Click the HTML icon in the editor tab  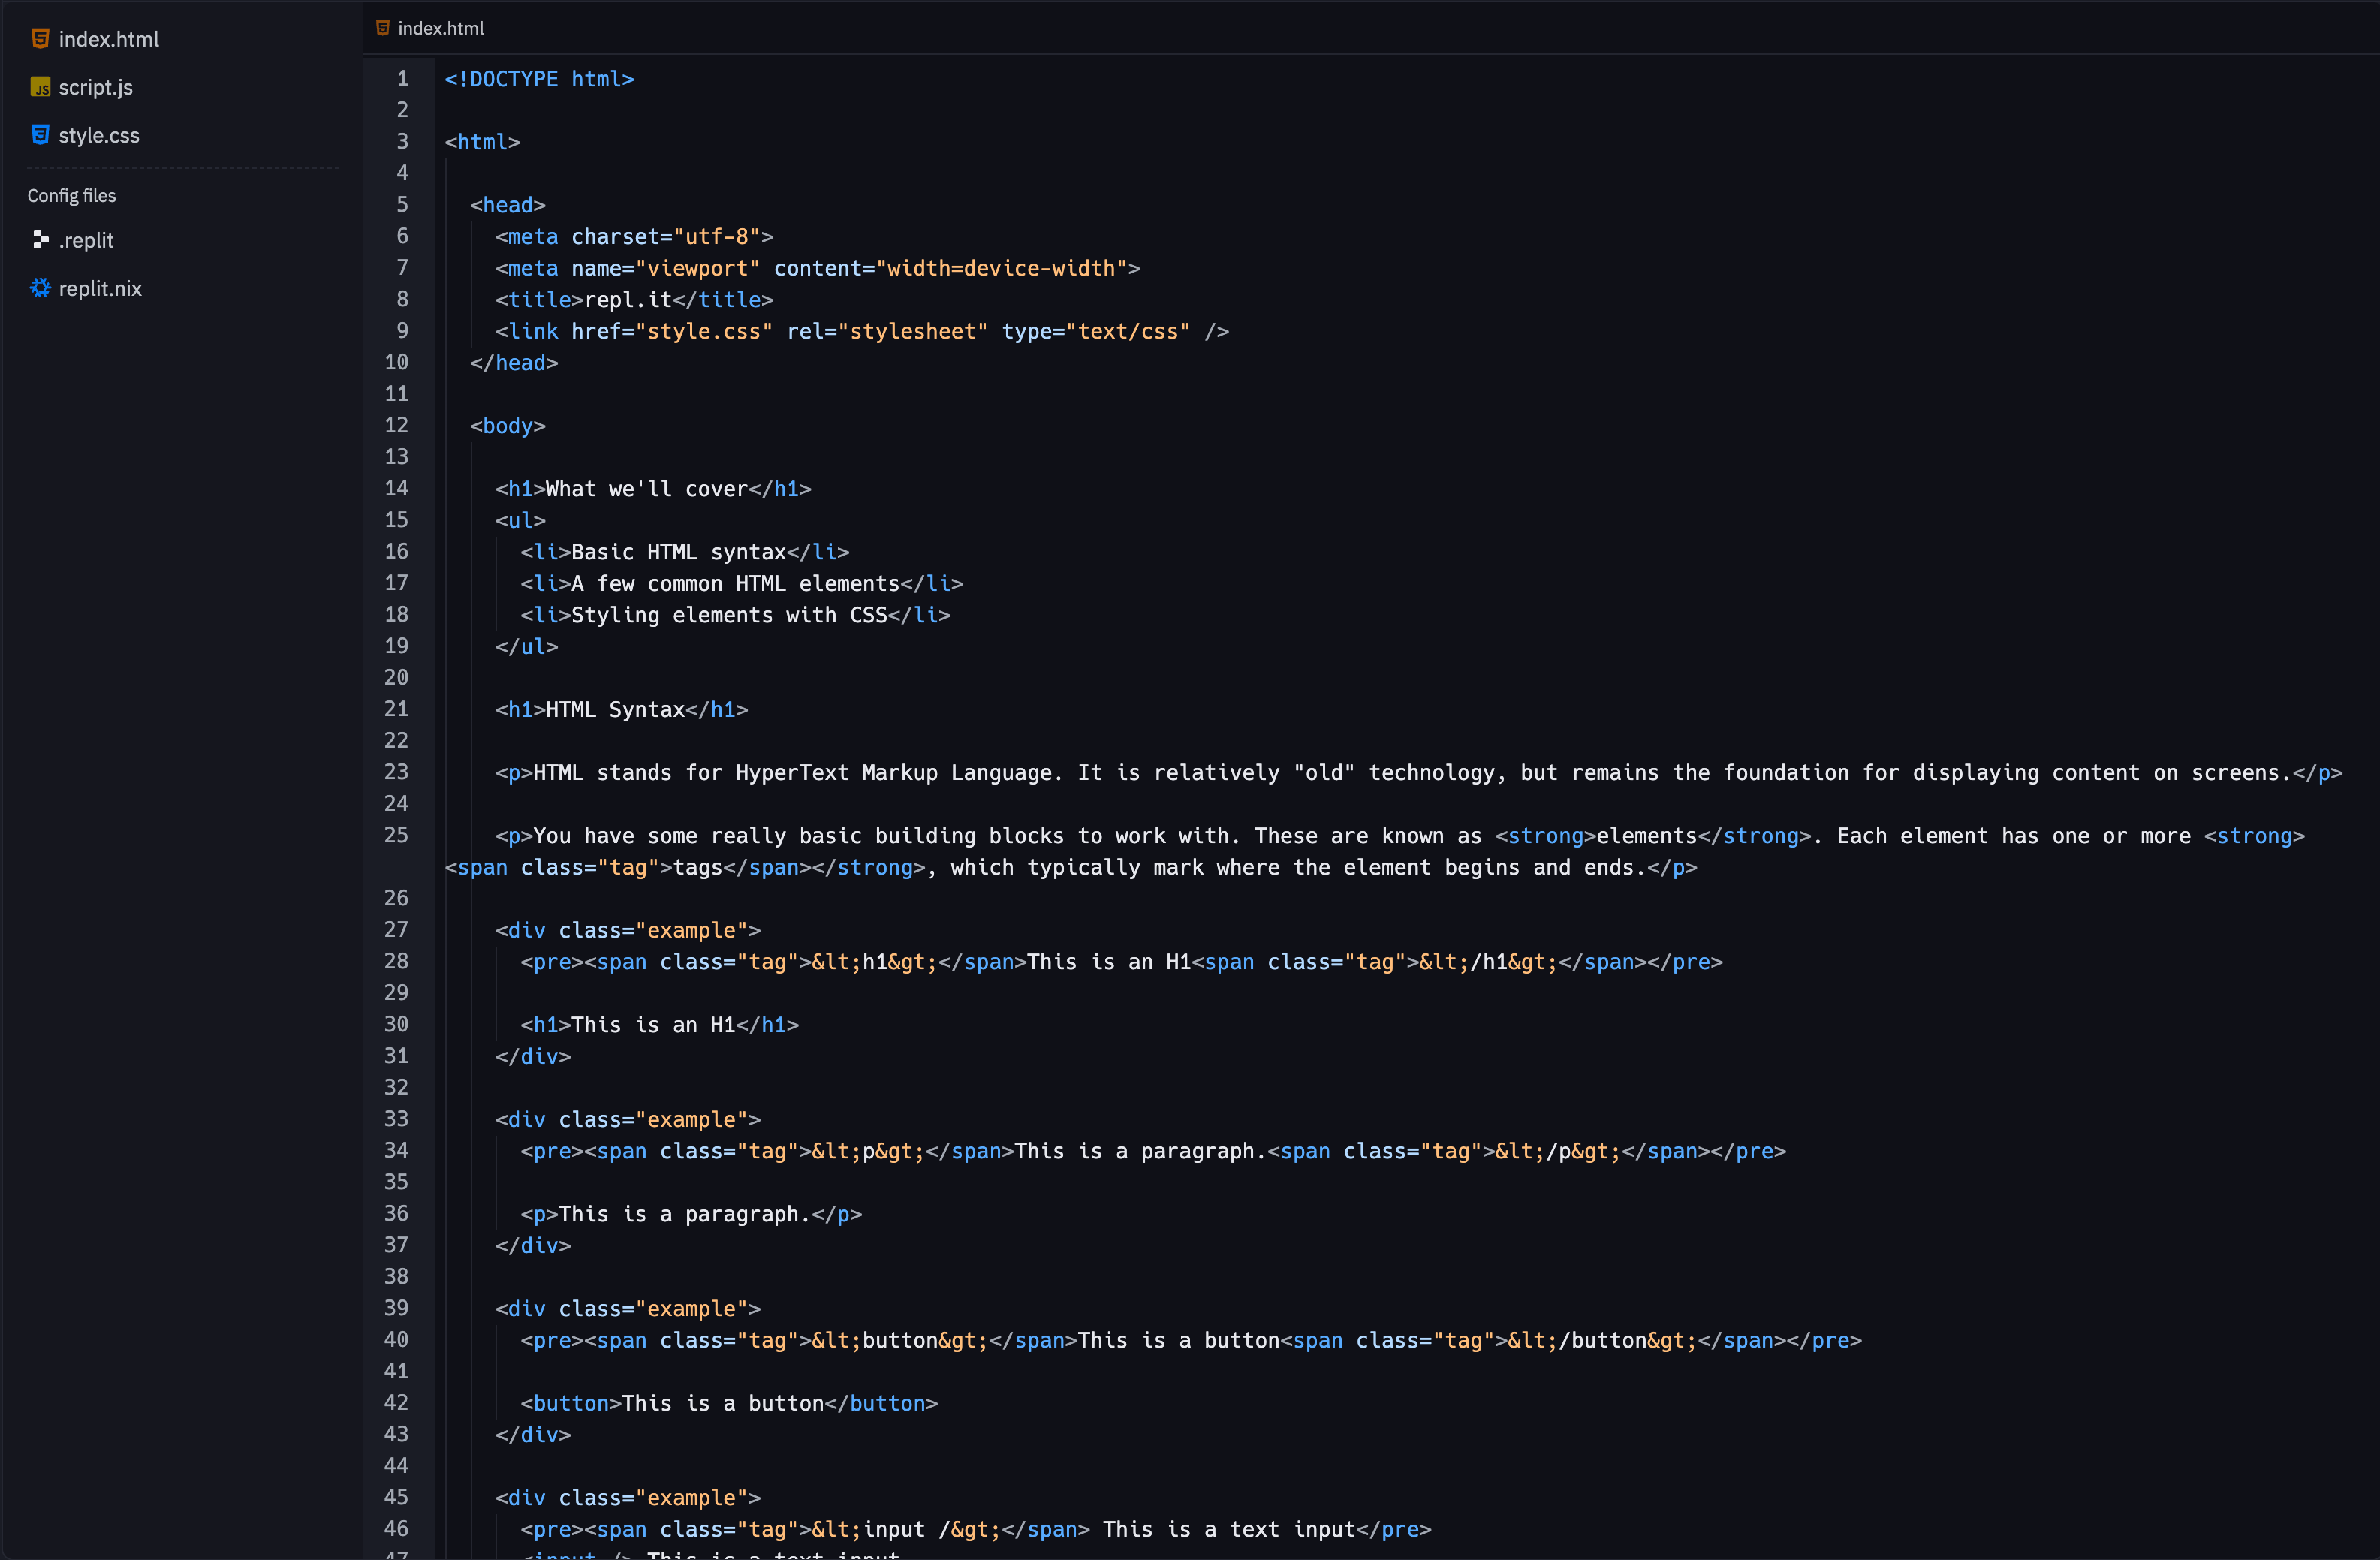pos(382,28)
